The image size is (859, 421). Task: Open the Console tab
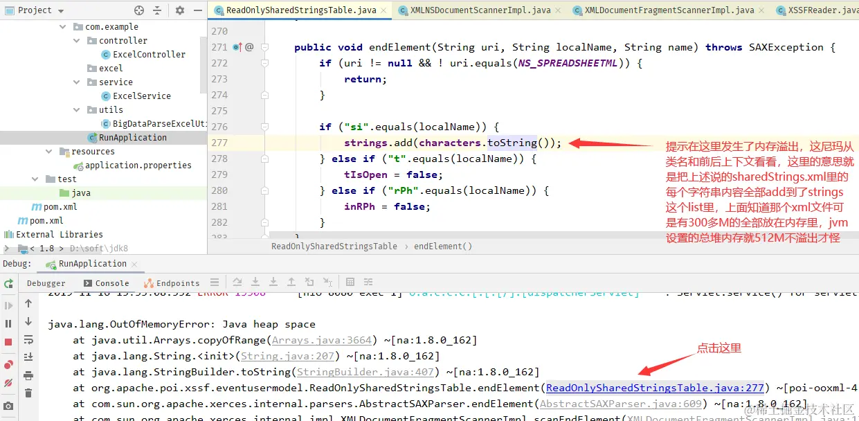[106, 283]
